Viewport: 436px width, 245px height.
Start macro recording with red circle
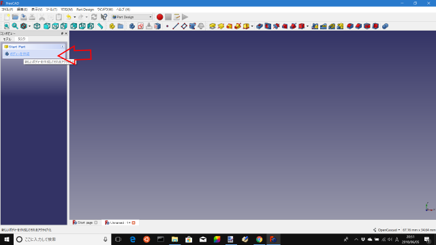[159, 17]
